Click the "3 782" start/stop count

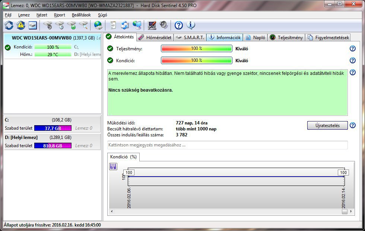point(182,135)
